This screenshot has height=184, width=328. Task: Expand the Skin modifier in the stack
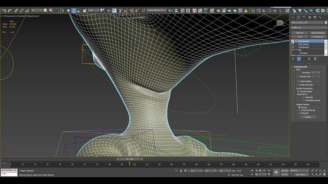click(x=296, y=50)
